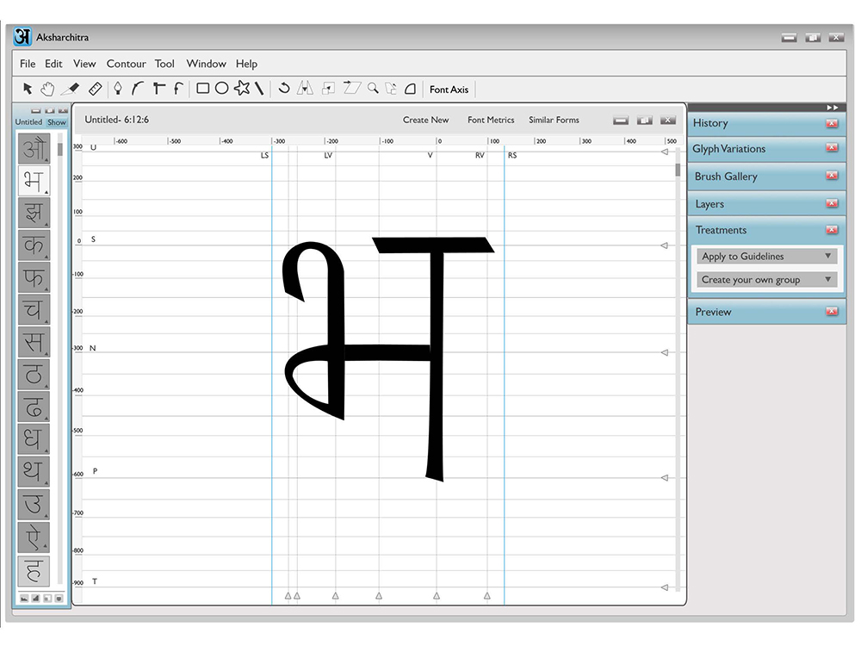Open the Create your own group dropdown
The image size is (861, 646).
click(766, 280)
